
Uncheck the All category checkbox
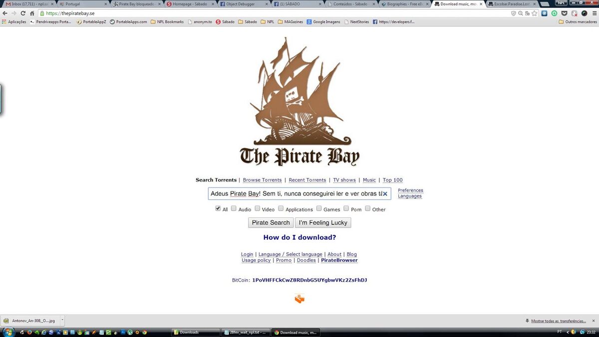(x=218, y=208)
